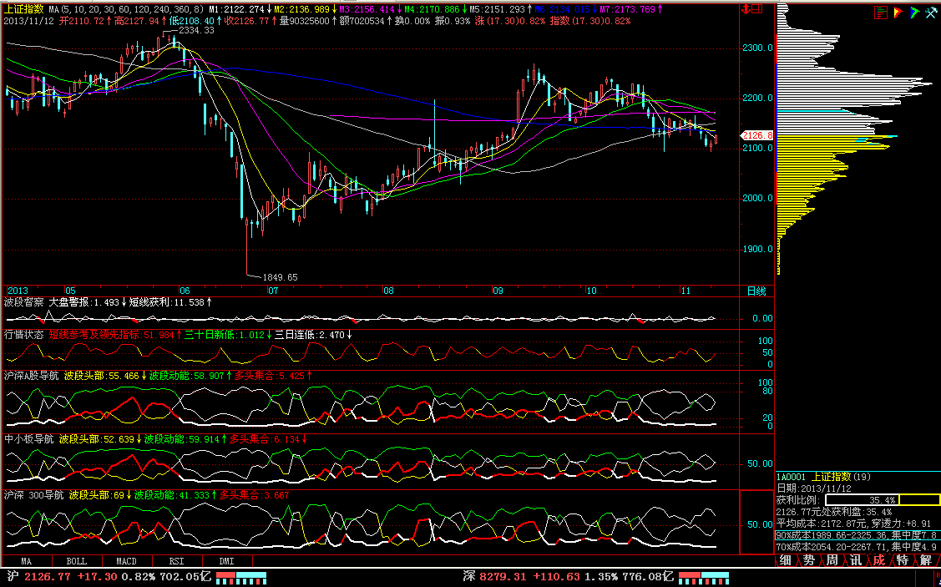The image size is (941, 587).
Task: Select the red-yellow triangle chip view icon
Action: pos(898,12)
